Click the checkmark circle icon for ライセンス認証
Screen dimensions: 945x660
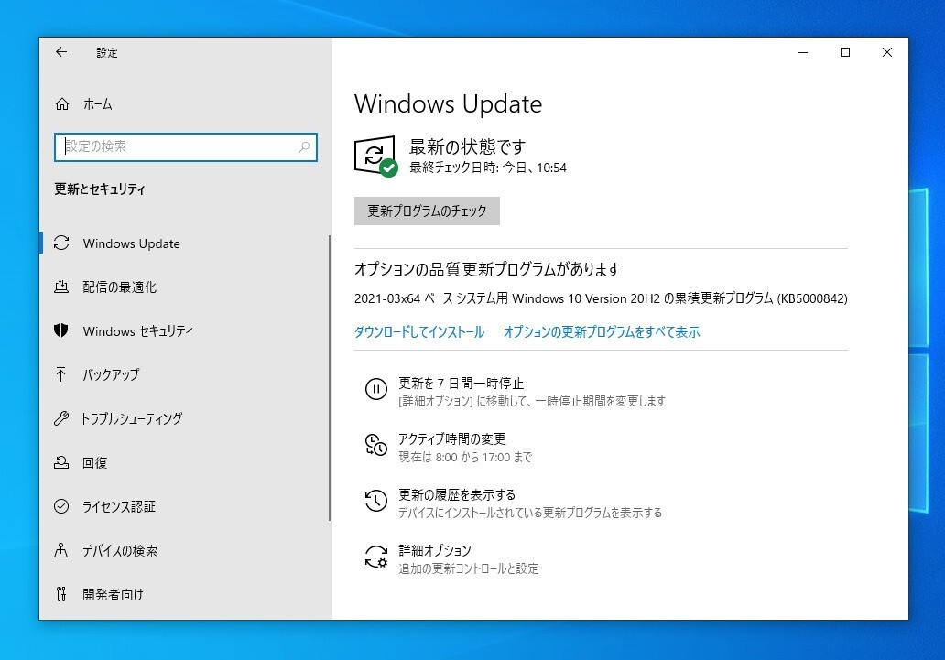tap(61, 505)
